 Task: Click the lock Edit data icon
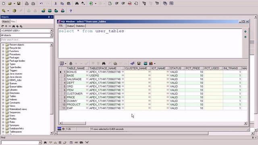(x=71, y=64)
